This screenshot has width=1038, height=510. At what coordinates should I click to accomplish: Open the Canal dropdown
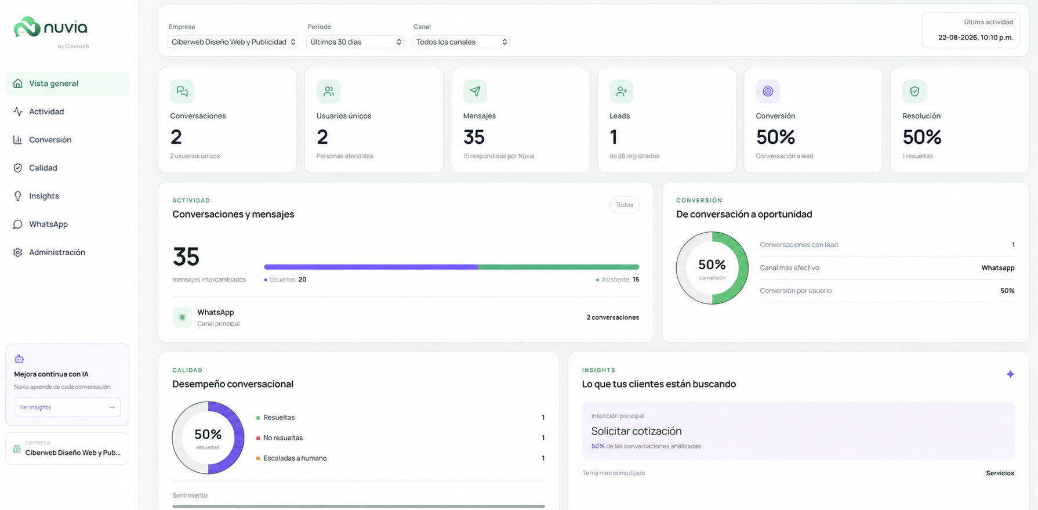point(461,42)
